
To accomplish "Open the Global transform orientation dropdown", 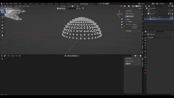I will pyautogui.click(x=64, y=6).
